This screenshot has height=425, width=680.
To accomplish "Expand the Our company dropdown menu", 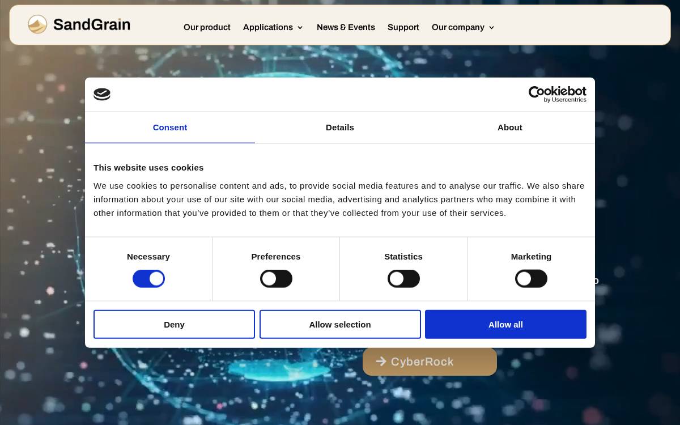I will point(463,27).
